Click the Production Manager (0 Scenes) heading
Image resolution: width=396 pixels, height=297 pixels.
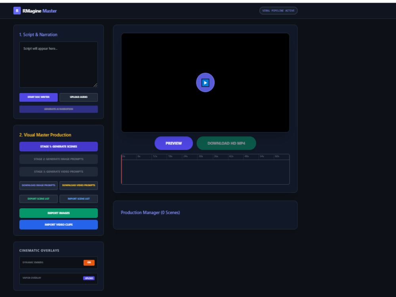point(150,213)
